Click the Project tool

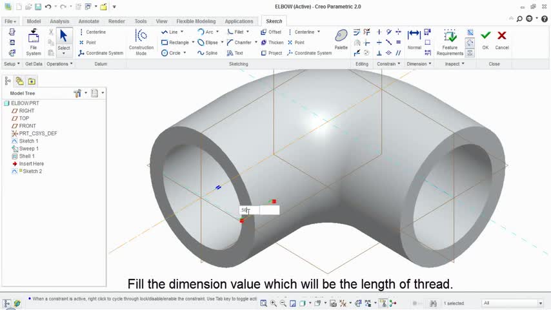(271, 53)
